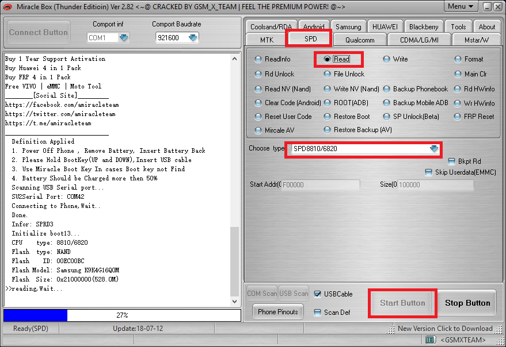This screenshot has width=506, height=347.
Task: Select the Format radio option
Action: tap(469, 59)
